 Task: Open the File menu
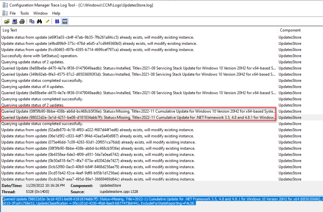tap(13, 13)
